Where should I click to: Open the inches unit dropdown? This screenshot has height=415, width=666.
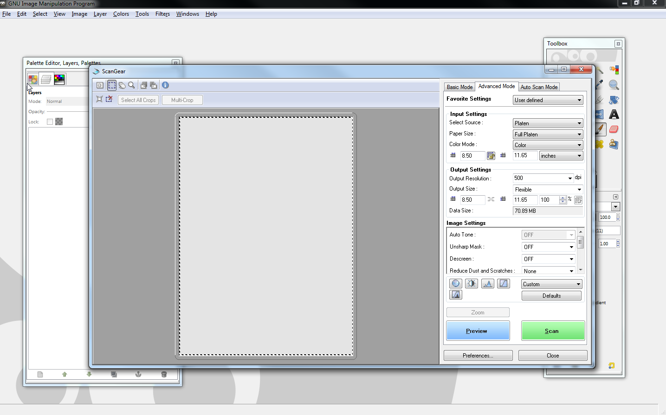tap(561, 156)
